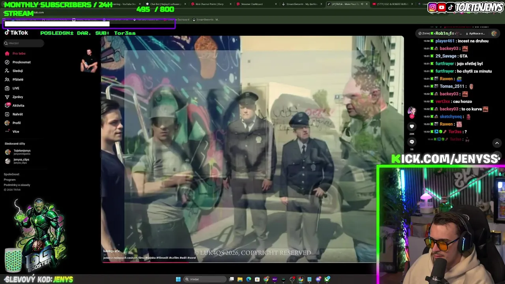Open the NEXT app on taskbar
505x284 pixels.
pyautogui.click(x=275, y=279)
